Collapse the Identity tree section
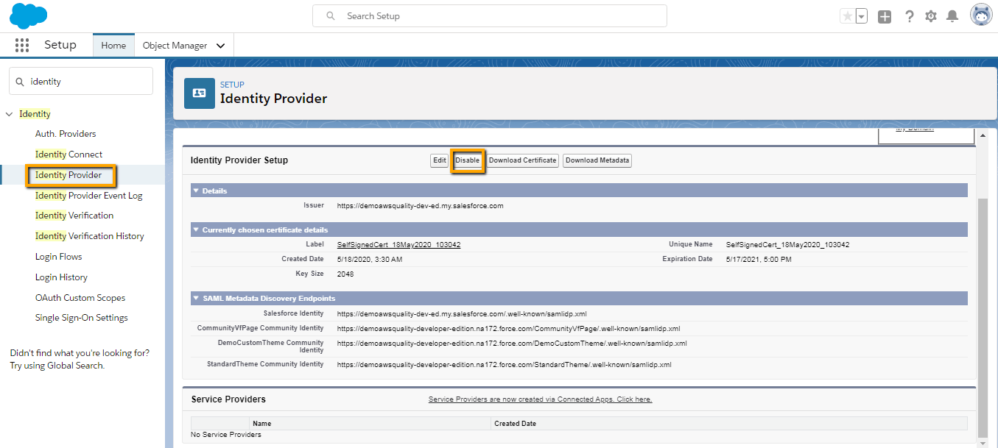Image resolution: width=998 pixels, height=448 pixels. coord(10,114)
